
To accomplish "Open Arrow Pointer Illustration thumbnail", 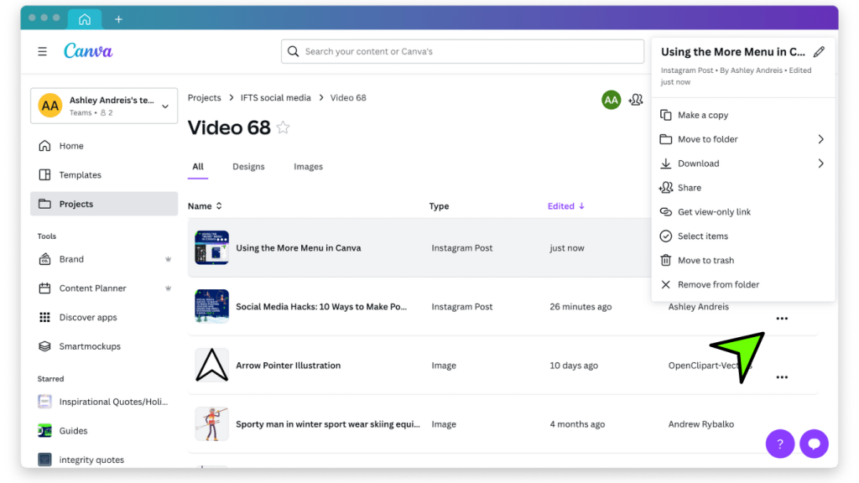I will pyautogui.click(x=211, y=366).
